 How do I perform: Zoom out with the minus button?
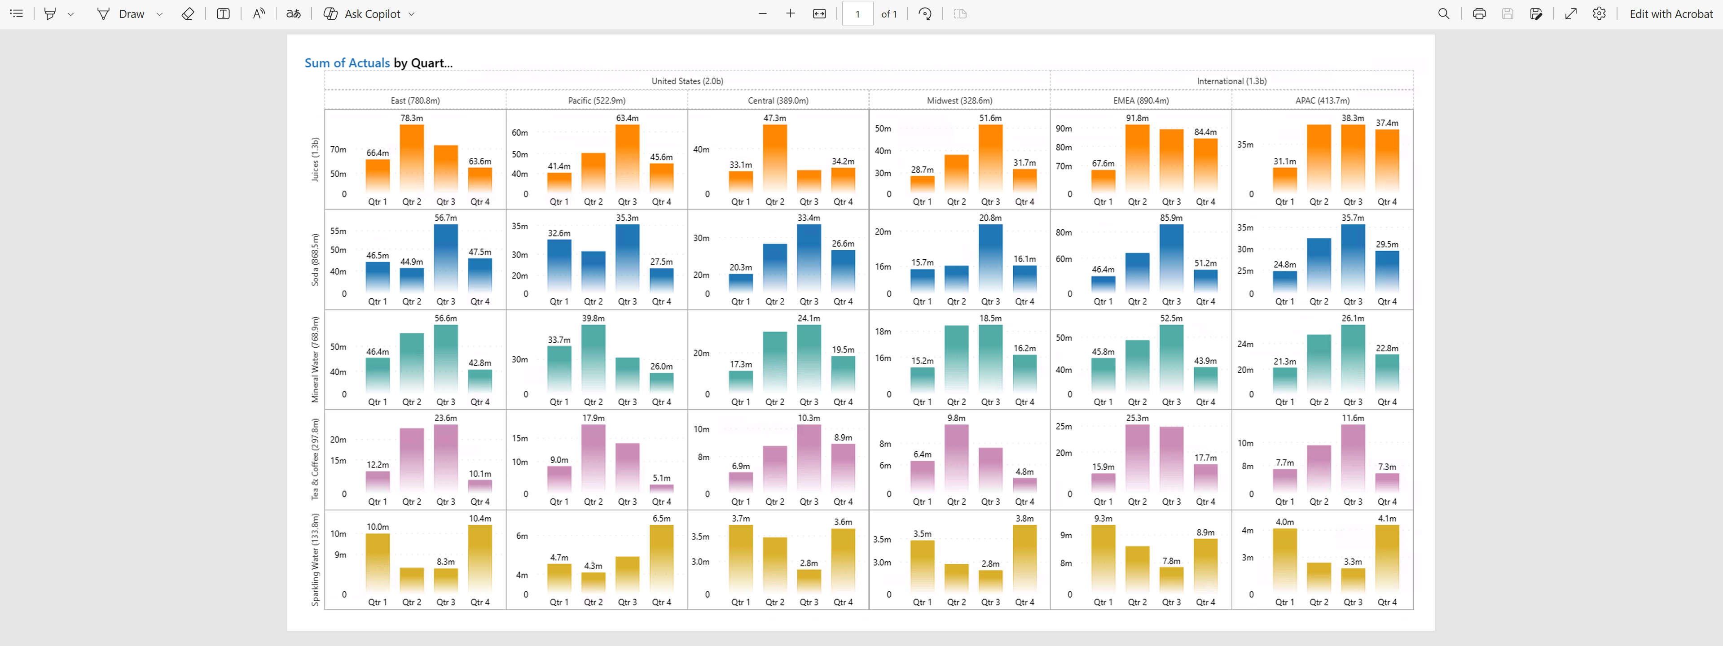pos(762,13)
